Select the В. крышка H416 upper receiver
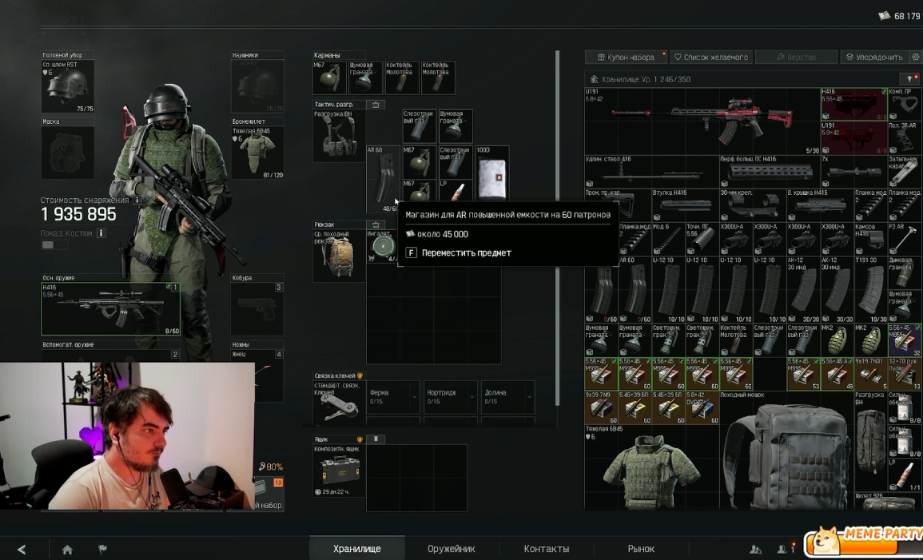The image size is (923, 560). coord(821,205)
